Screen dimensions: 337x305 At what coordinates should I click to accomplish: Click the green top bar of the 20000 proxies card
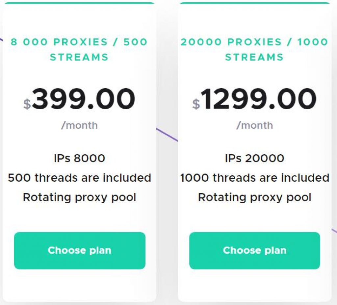tap(255, 3)
